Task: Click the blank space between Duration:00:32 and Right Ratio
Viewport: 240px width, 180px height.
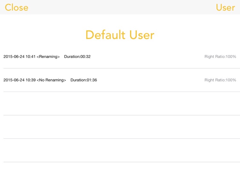Action: [x=147, y=57]
